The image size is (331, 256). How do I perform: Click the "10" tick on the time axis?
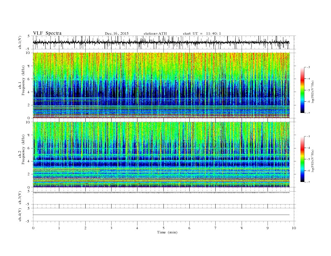pos(294,228)
